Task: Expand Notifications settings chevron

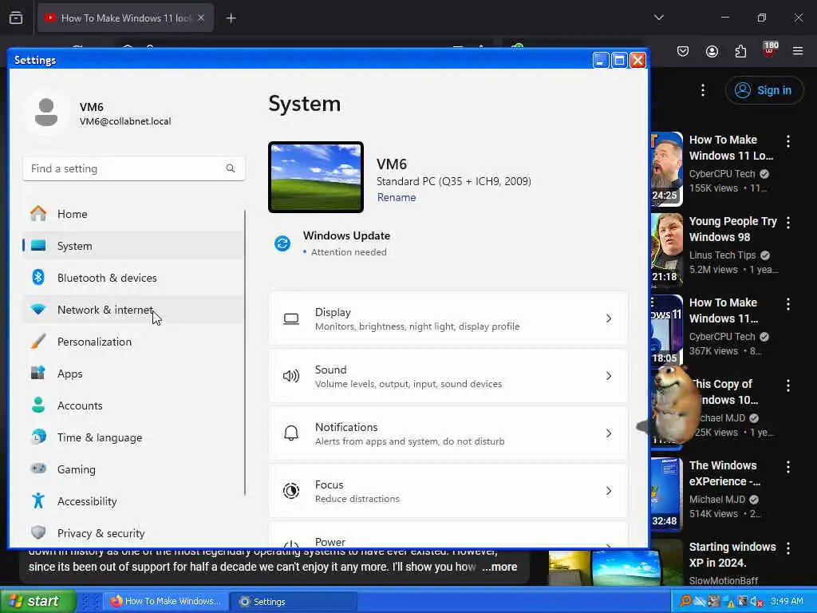Action: [609, 433]
